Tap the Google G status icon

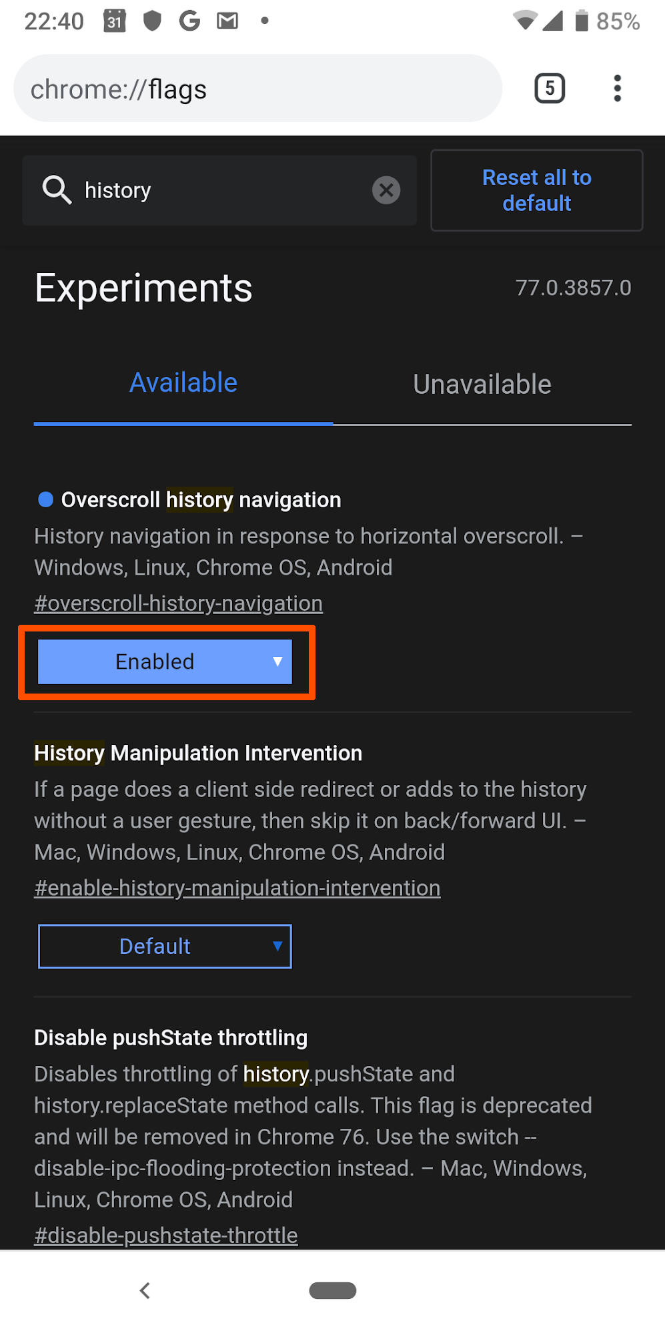[190, 21]
